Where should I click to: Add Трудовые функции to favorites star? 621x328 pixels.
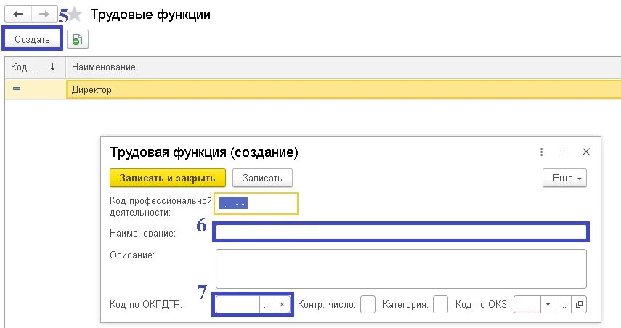[75, 15]
